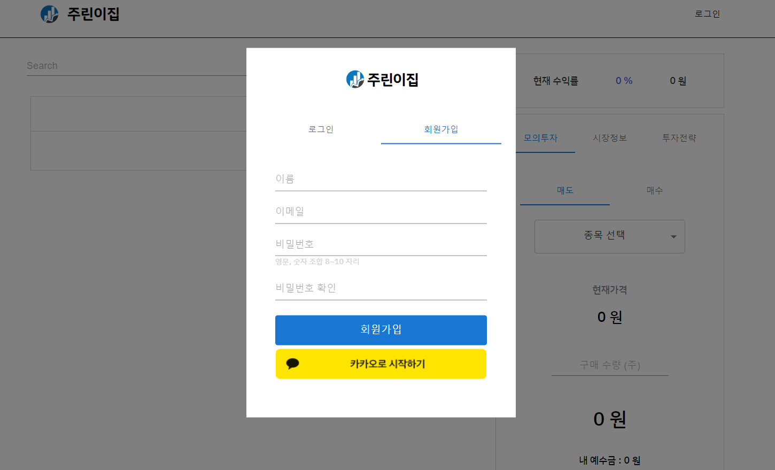
Task: Switch to the 매수 buy tab
Action: pyautogui.click(x=654, y=190)
